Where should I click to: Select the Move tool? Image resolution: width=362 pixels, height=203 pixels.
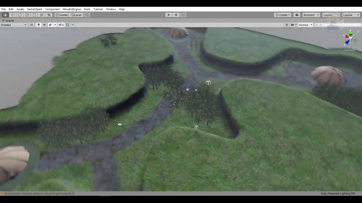click(12, 15)
